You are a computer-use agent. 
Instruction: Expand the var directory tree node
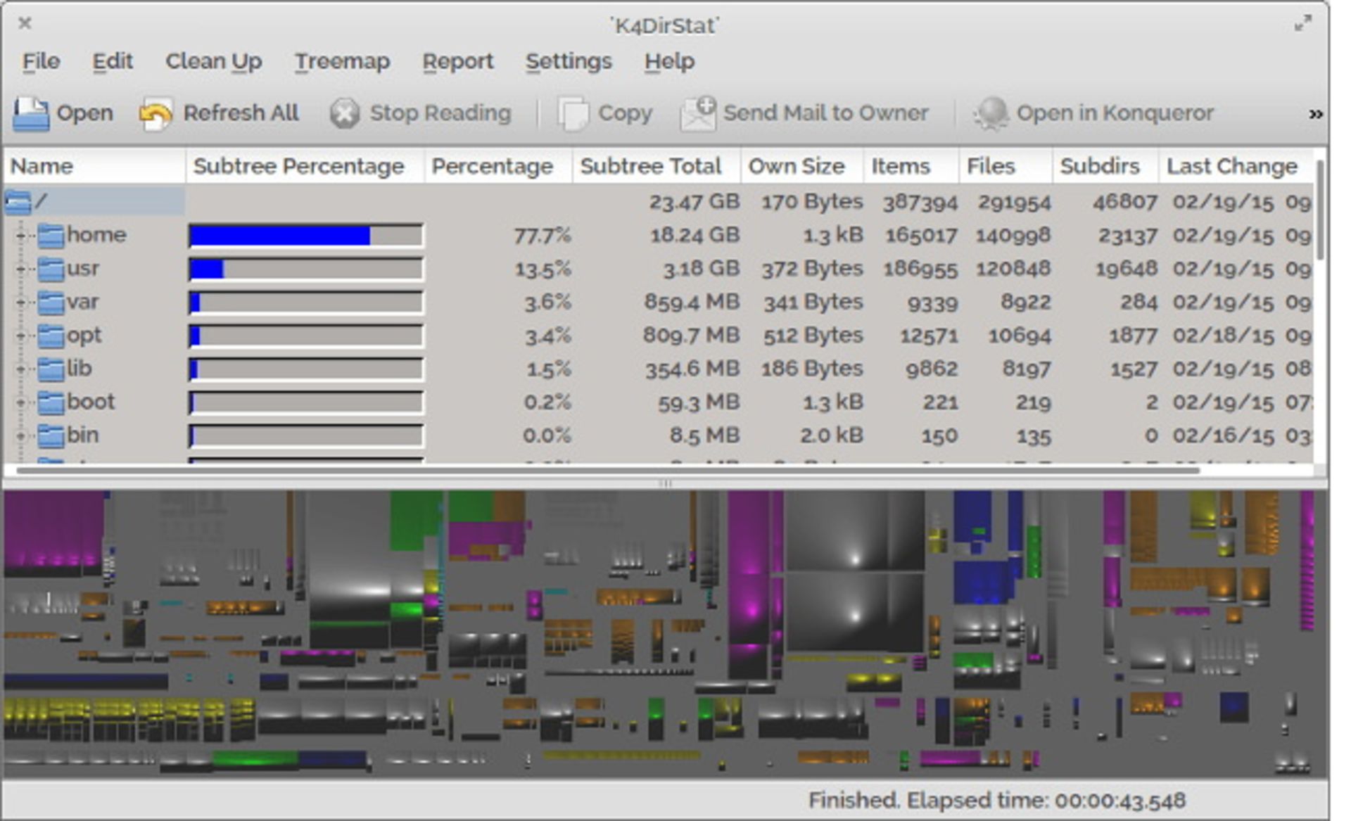click(x=20, y=302)
